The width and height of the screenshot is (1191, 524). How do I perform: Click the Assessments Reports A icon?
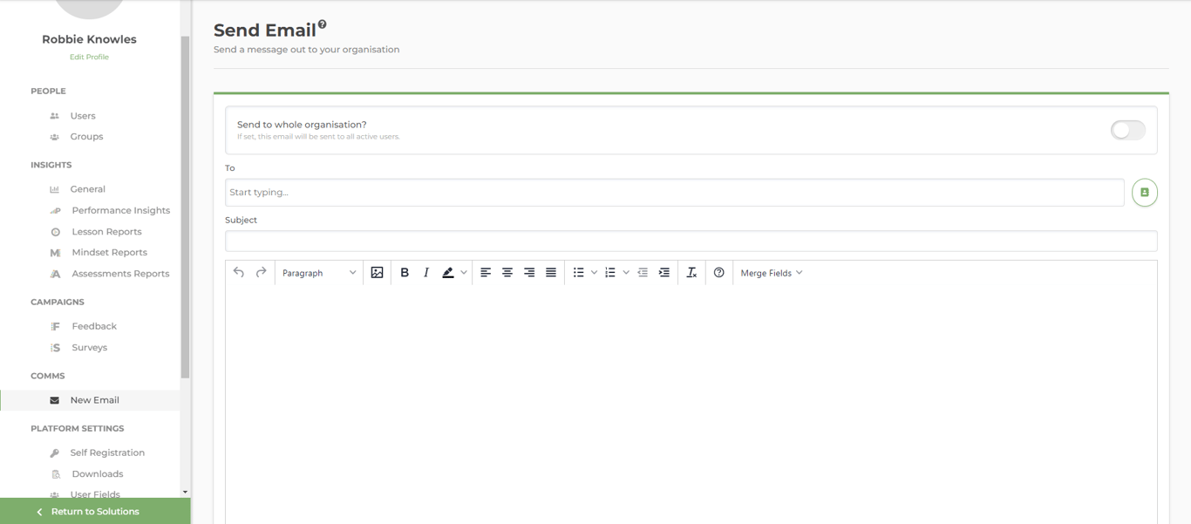[55, 274]
